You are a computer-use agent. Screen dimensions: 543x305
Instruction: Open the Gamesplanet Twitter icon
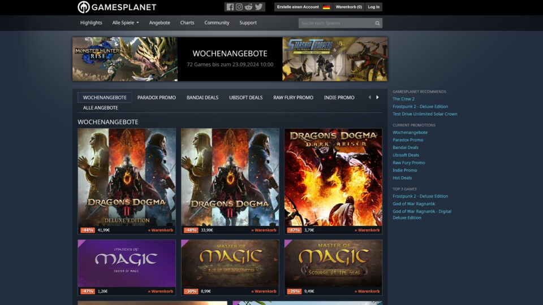click(x=258, y=7)
